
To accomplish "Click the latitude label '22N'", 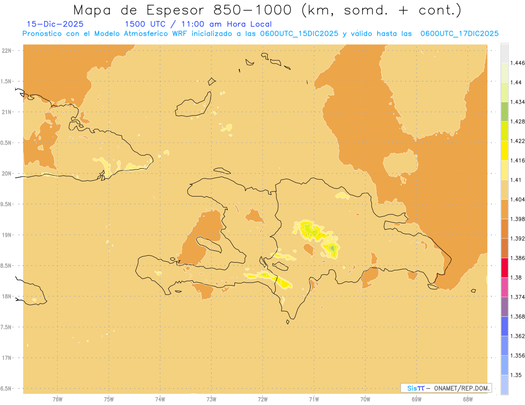I will (x=7, y=51).
